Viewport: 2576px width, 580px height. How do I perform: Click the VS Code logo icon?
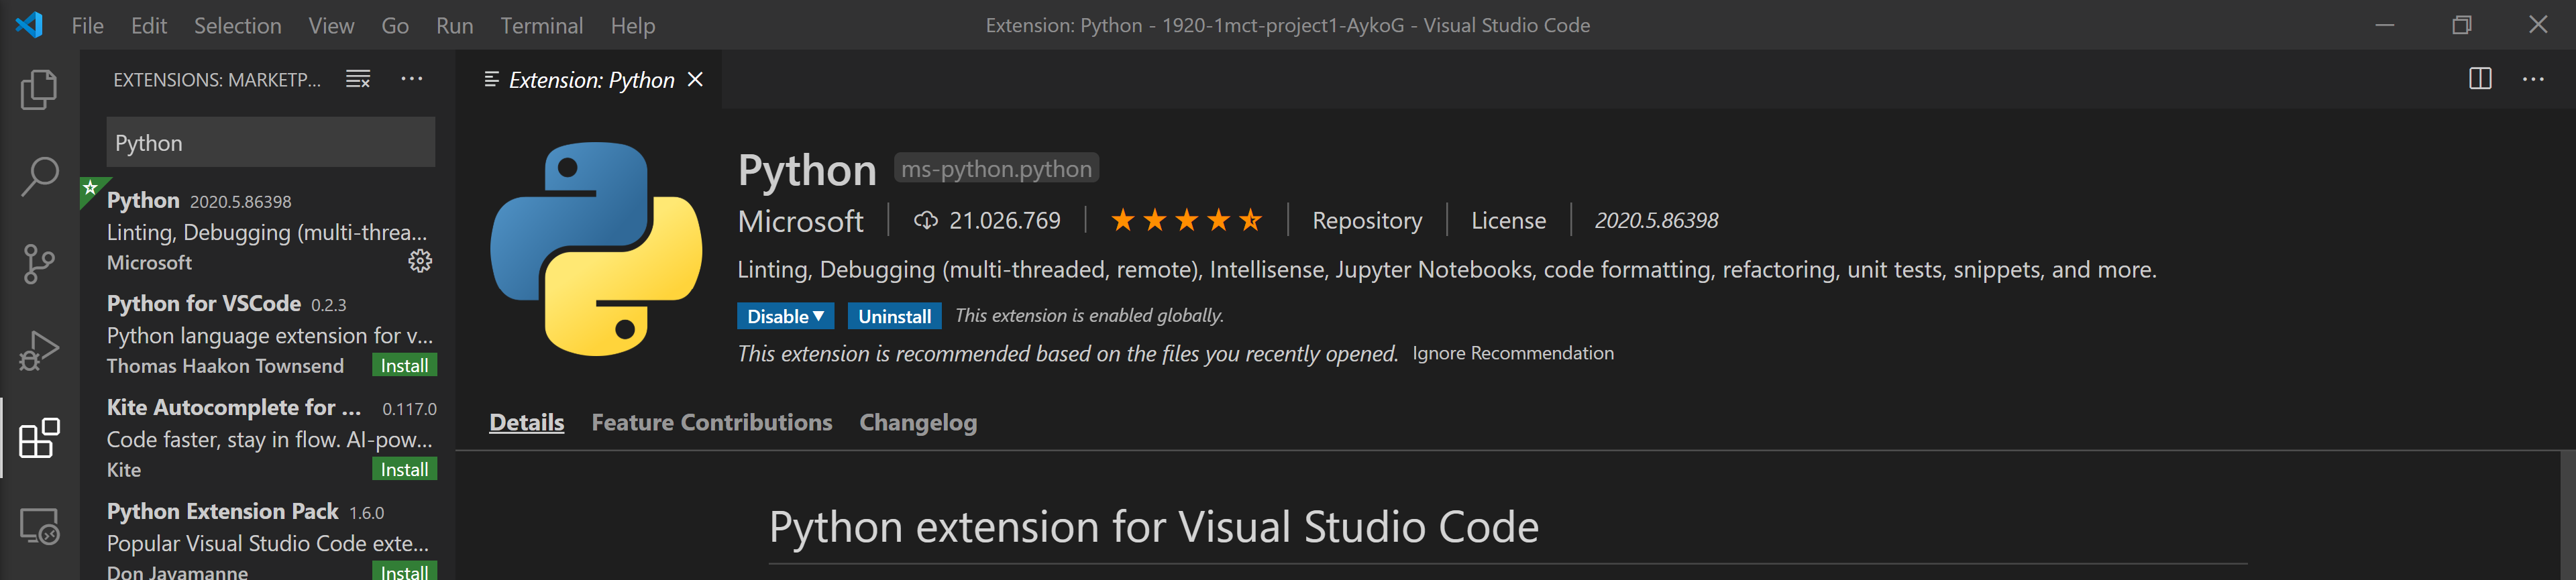[29, 24]
